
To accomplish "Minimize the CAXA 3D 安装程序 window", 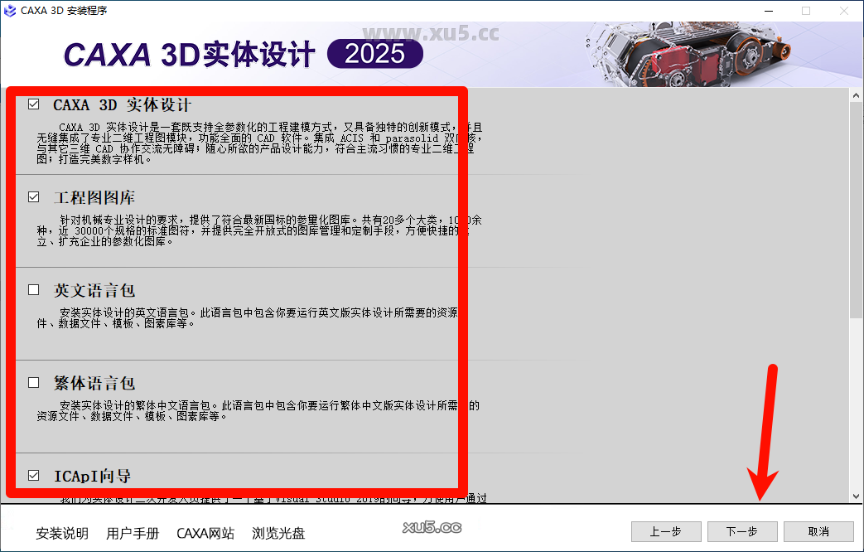I will click(768, 11).
